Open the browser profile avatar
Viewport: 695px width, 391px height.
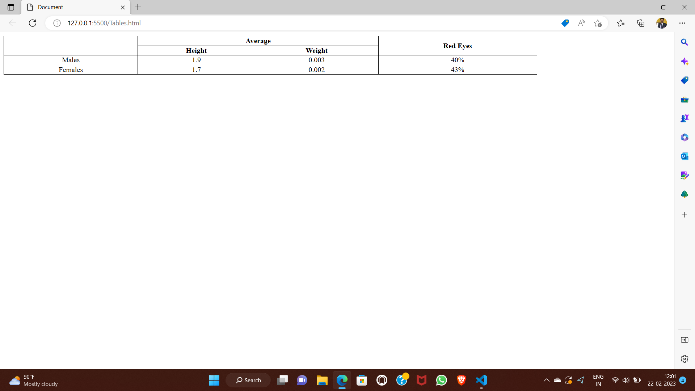pyautogui.click(x=662, y=23)
